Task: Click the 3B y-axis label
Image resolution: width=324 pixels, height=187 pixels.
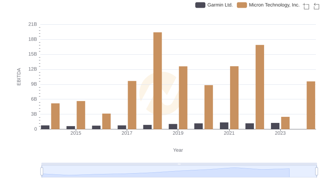Action: coord(34,114)
